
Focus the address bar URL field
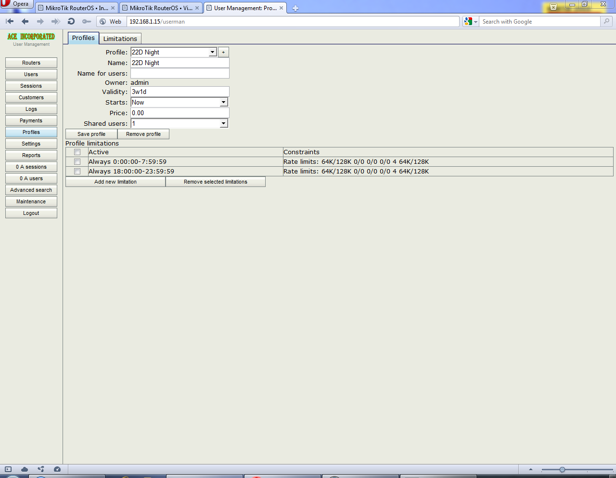(293, 22)
